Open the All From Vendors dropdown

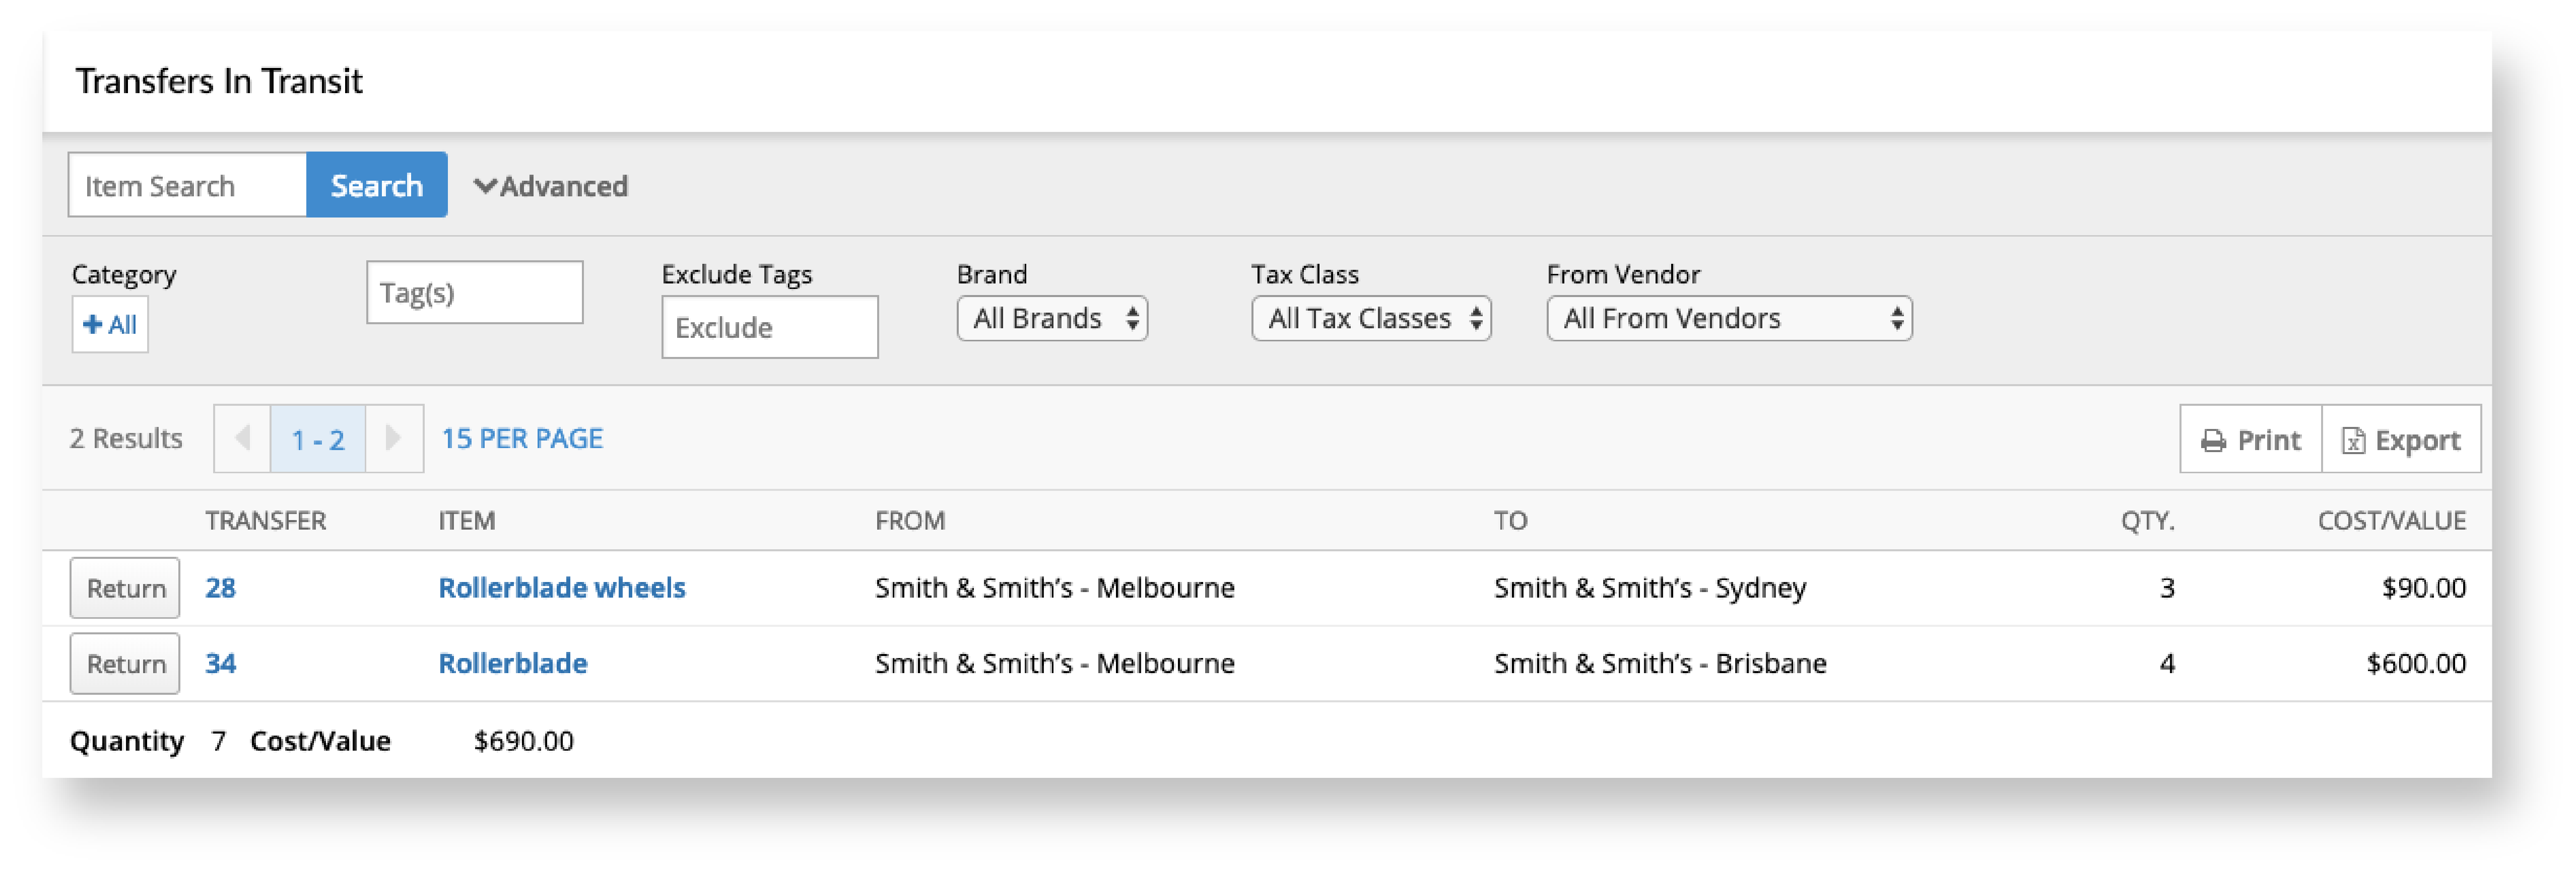[1728, 319]
